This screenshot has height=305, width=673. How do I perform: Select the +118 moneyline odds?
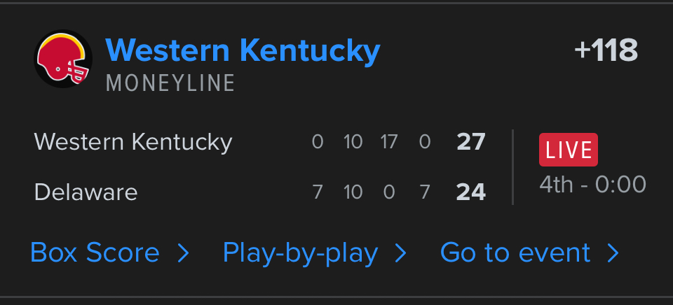point(605,50)
